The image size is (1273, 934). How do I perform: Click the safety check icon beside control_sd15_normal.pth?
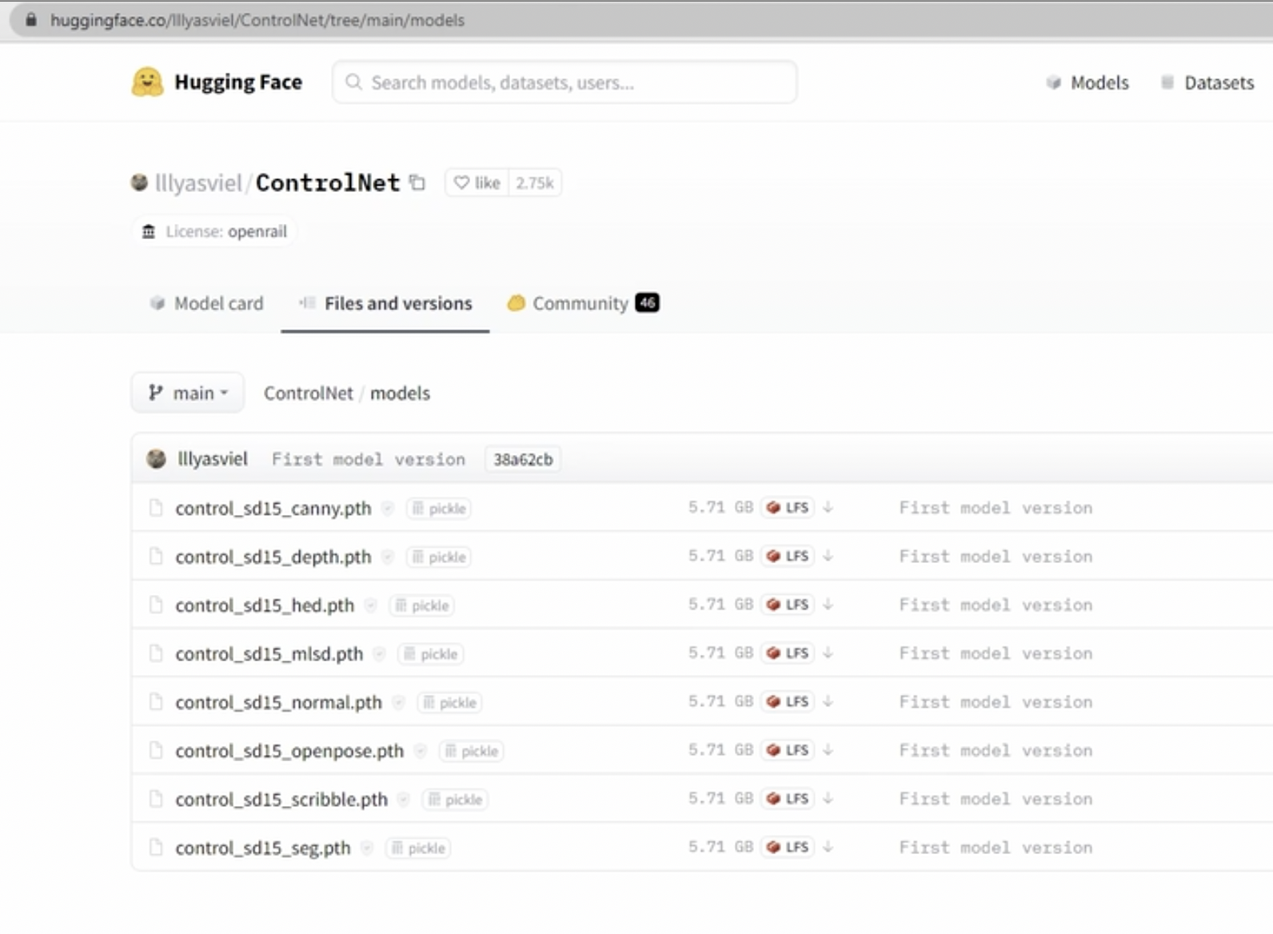(399, 703)
